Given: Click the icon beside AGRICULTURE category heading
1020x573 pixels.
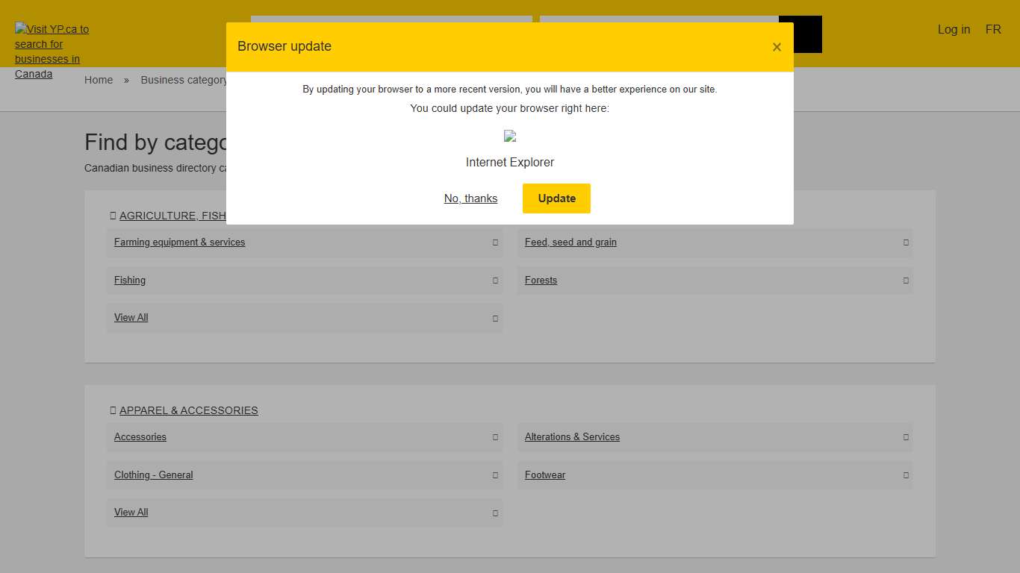Looking at the screenshot, I should (113, 216).
